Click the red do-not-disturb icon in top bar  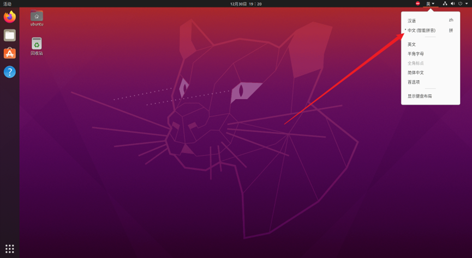click(417, 4)
